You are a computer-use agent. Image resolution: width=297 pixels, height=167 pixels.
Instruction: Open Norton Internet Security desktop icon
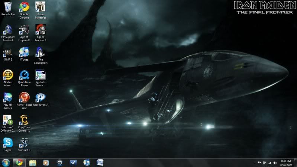[x=8, y=78]
